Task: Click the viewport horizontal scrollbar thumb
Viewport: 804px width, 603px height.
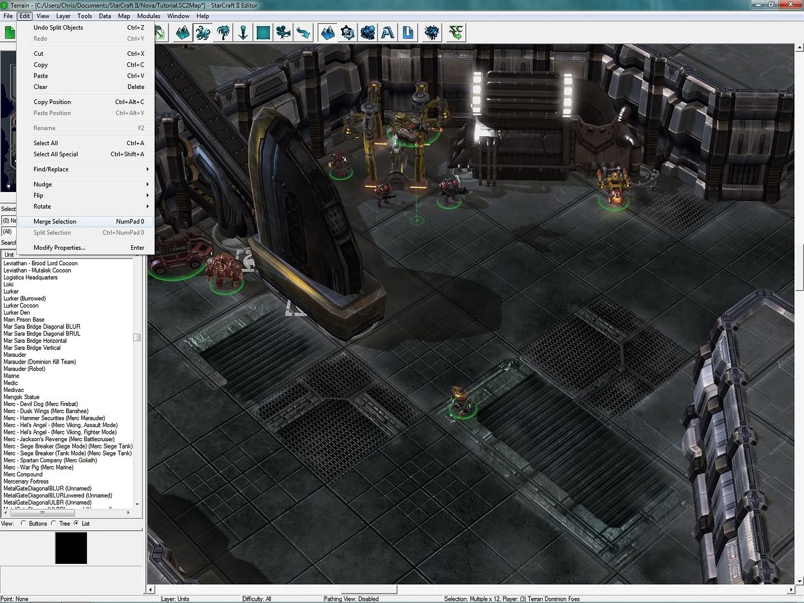Action: tap(368, 589)
